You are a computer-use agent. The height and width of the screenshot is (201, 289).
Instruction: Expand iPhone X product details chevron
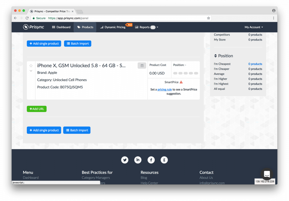click(31, 71)
